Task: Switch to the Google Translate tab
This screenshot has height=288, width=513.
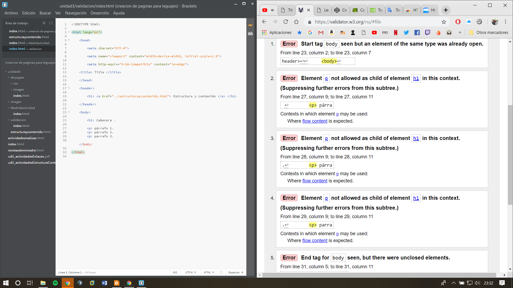Action: click(394, 10)
